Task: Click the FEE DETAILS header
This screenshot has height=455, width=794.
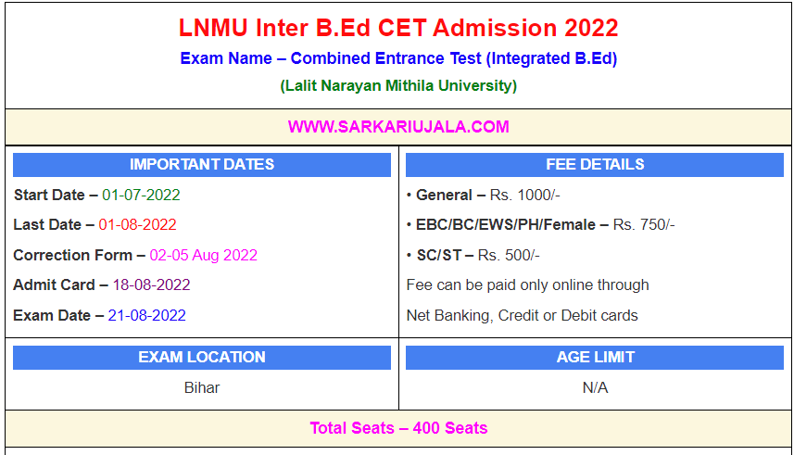Action: tap(595, 165)
